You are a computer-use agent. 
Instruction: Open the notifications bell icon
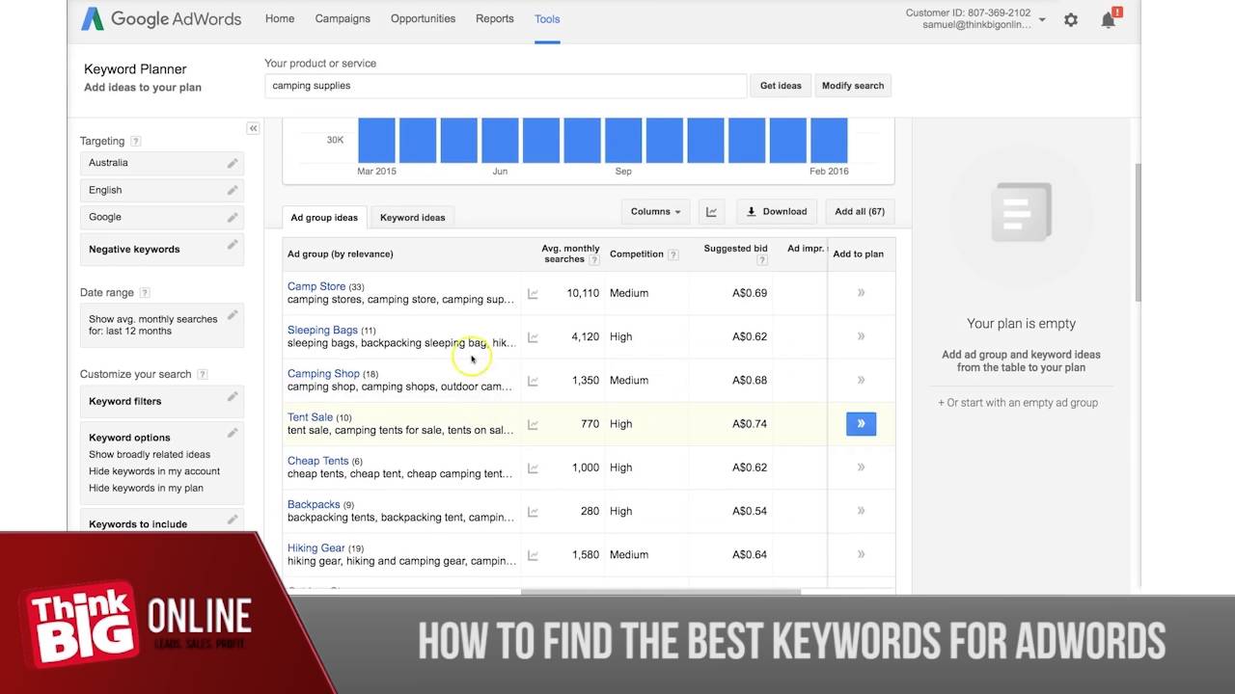[x=1109, y=19]
